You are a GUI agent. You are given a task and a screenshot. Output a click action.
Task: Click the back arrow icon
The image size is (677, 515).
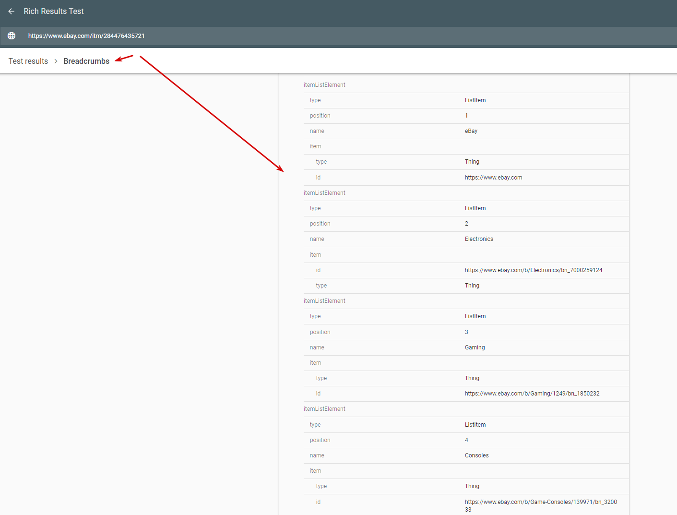(11, 11)
